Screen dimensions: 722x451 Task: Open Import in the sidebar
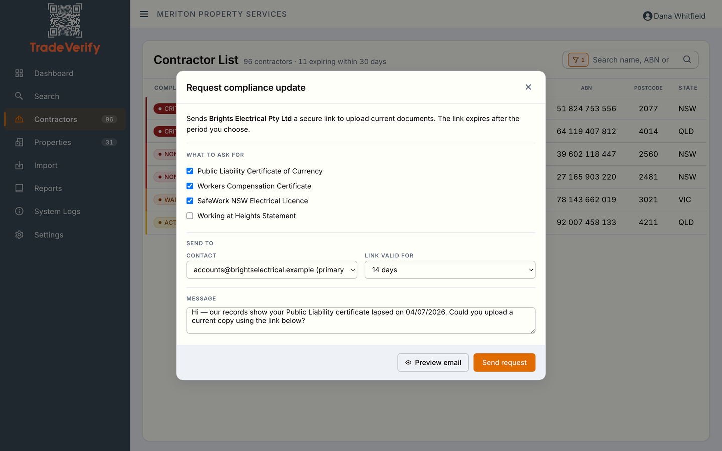pyautogui.click(x=65, y=165)
